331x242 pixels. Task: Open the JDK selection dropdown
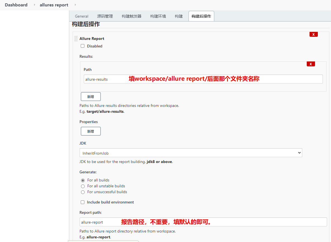191,153
